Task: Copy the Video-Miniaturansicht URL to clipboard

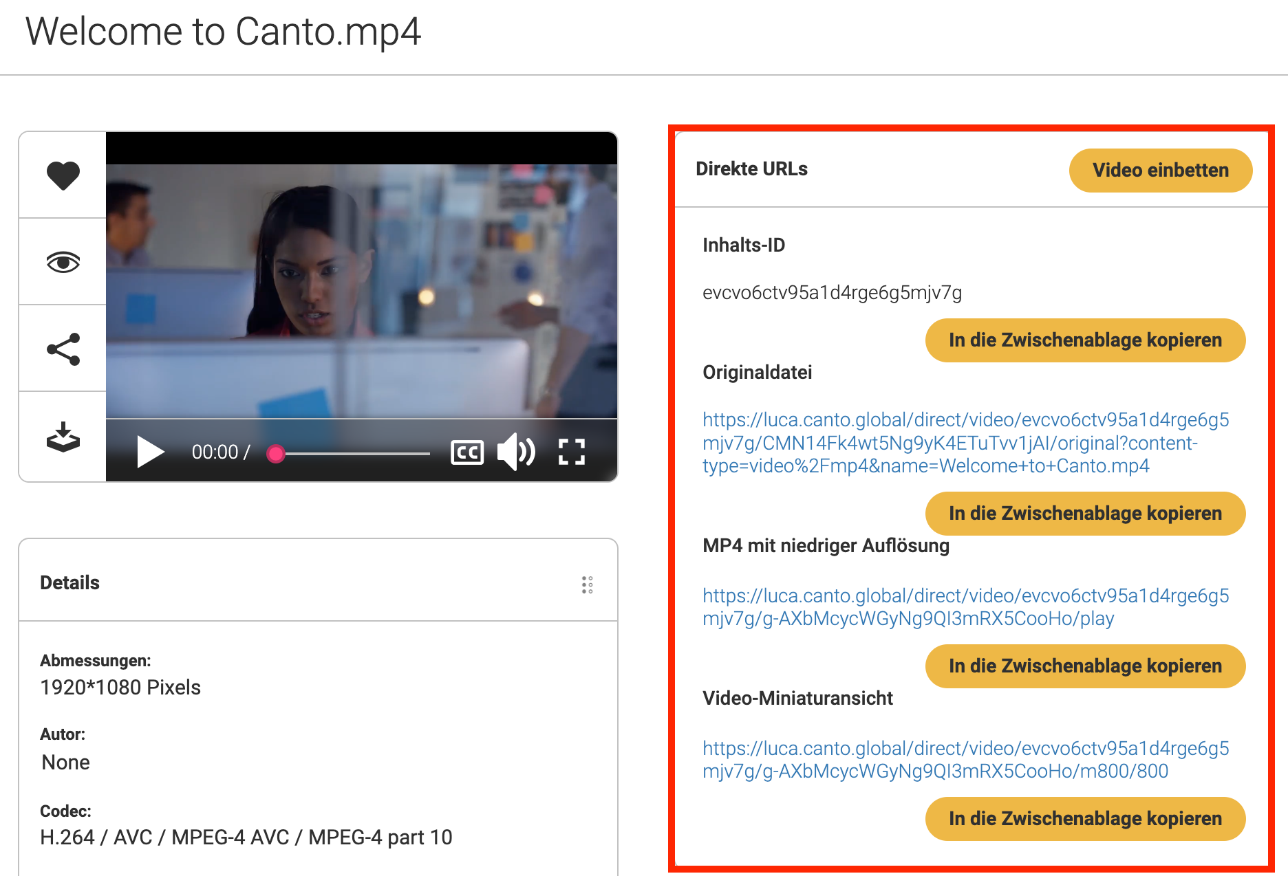Action: [x=1085, y=819]
